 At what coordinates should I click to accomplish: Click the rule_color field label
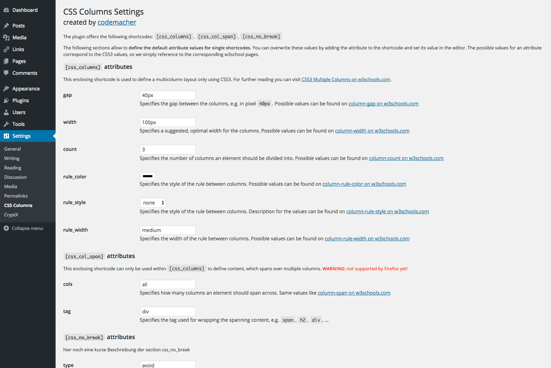click(x=75, y=177)
